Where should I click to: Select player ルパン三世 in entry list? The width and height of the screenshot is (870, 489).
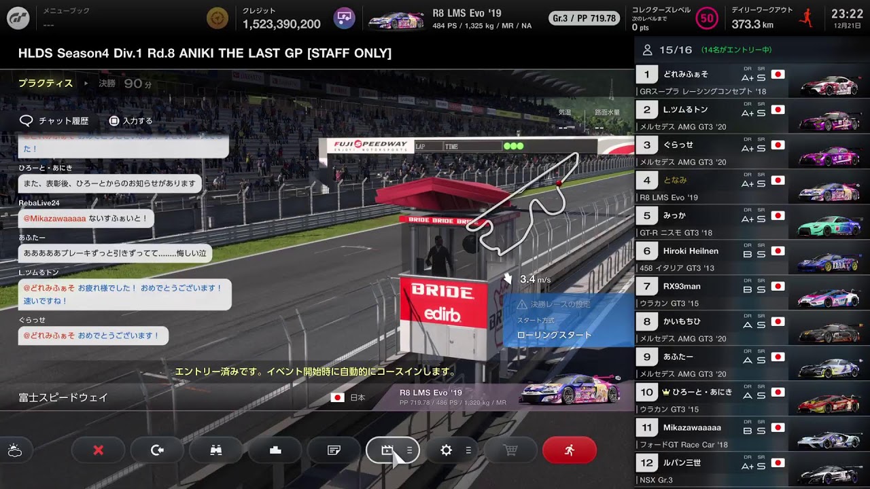(752, 469)
